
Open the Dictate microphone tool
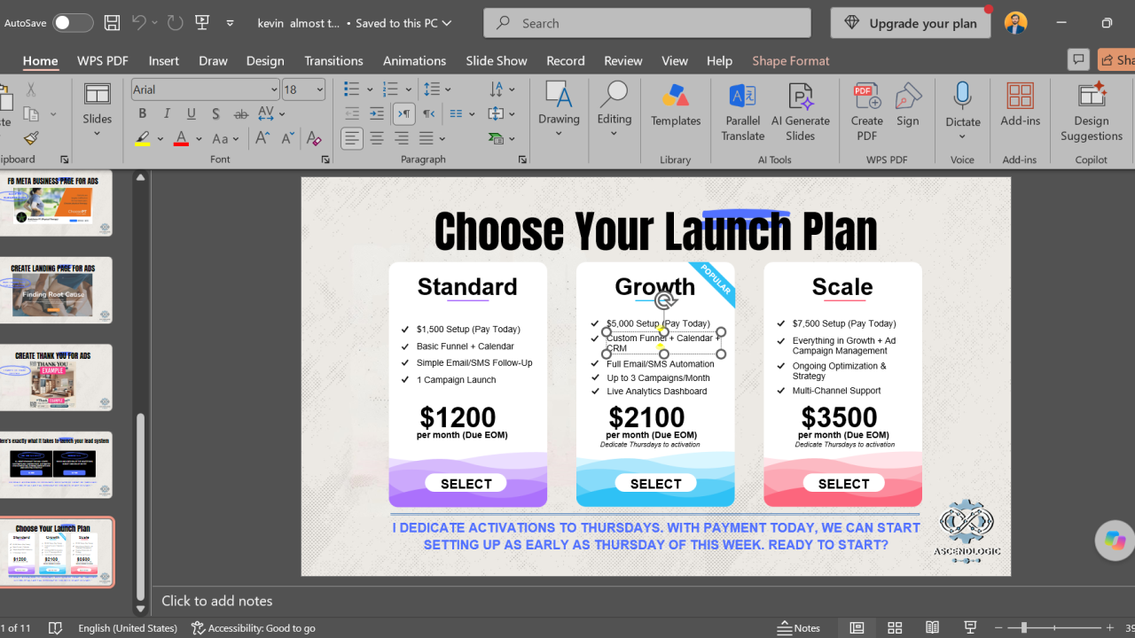coord(962,108)
